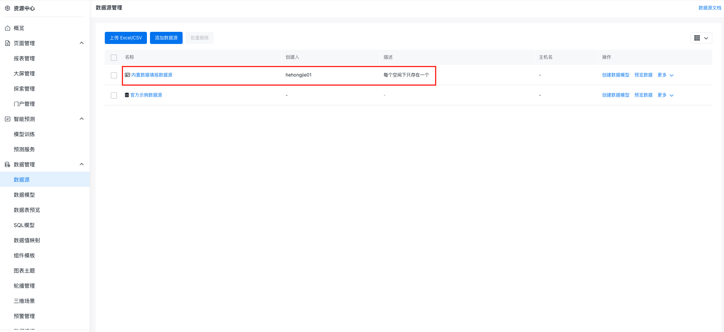Check the 内置数据填报数据源 row checkbox
724x332 pixels.
click(114, 75)
